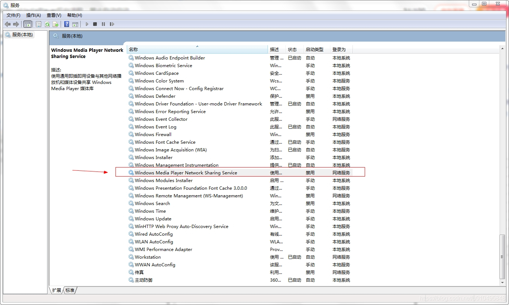Click 服务(本地) header in right pane
The height and width of the screenshot is (305, 509).
[x=72, y=36]
